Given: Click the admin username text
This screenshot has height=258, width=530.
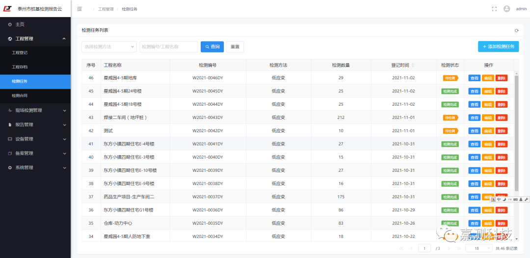Looking at the screenshot, I should tap(521, 9).
